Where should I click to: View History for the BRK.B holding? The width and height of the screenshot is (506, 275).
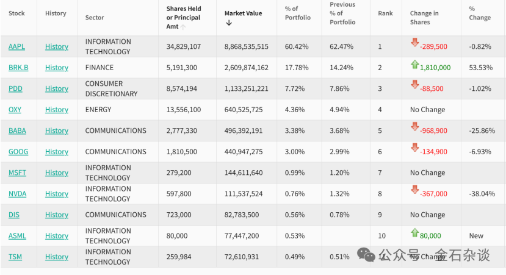click(x=57, y=68)
